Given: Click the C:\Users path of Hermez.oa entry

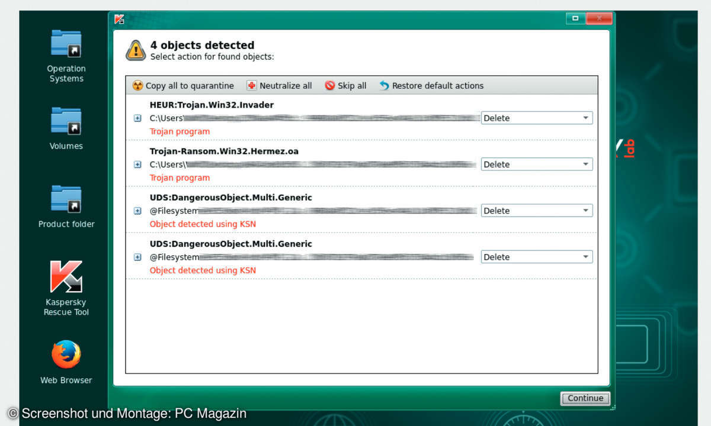Looking at the screenshot, I should (x=314, y=164).
